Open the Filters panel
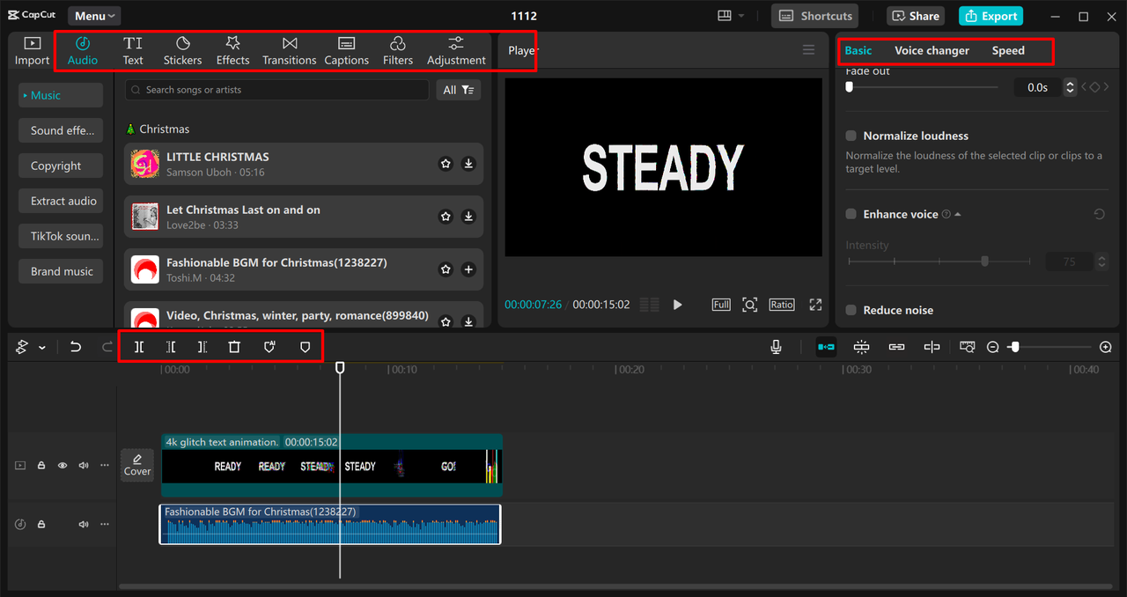Image resolution: width=1127 pixels, height=597 pixels. 398,51
